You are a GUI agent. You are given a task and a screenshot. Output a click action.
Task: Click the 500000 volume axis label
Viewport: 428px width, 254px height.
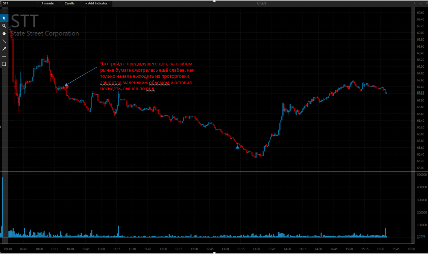point(422,175)
